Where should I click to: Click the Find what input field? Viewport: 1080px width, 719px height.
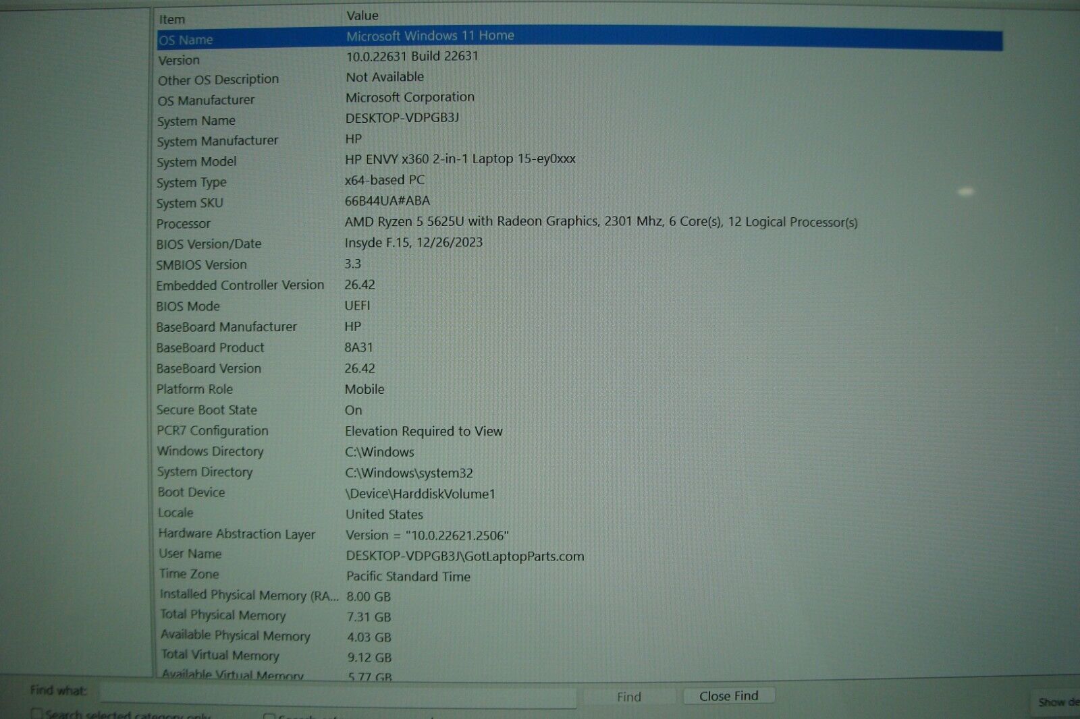click(337, 695)
